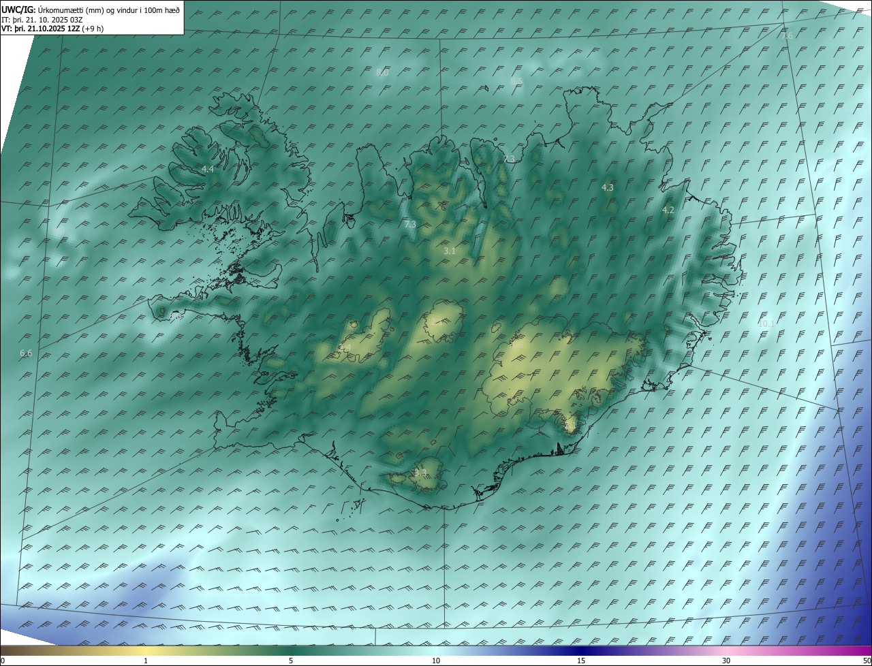Screen dimensions: 872x666
Task: Click the 4.2 value label on the map
Action: coord(668,210)
